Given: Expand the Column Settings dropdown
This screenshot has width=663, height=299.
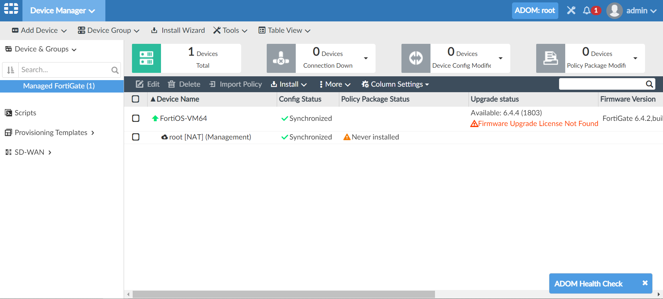Looking at the screenshot, I should (395, 84).
